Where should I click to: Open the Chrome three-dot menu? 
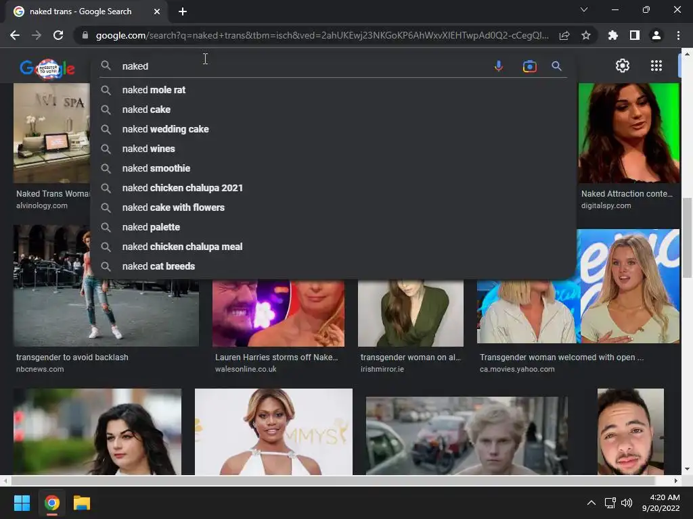[678, 35]
